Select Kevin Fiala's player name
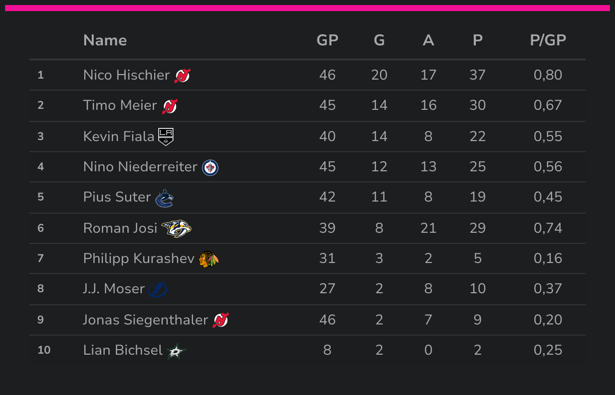Image resolution: width=615 pixels, height=395 pixels. click(118, 137)
